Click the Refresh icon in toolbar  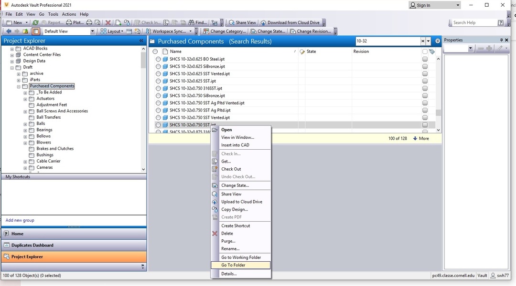tap(35, 23)
